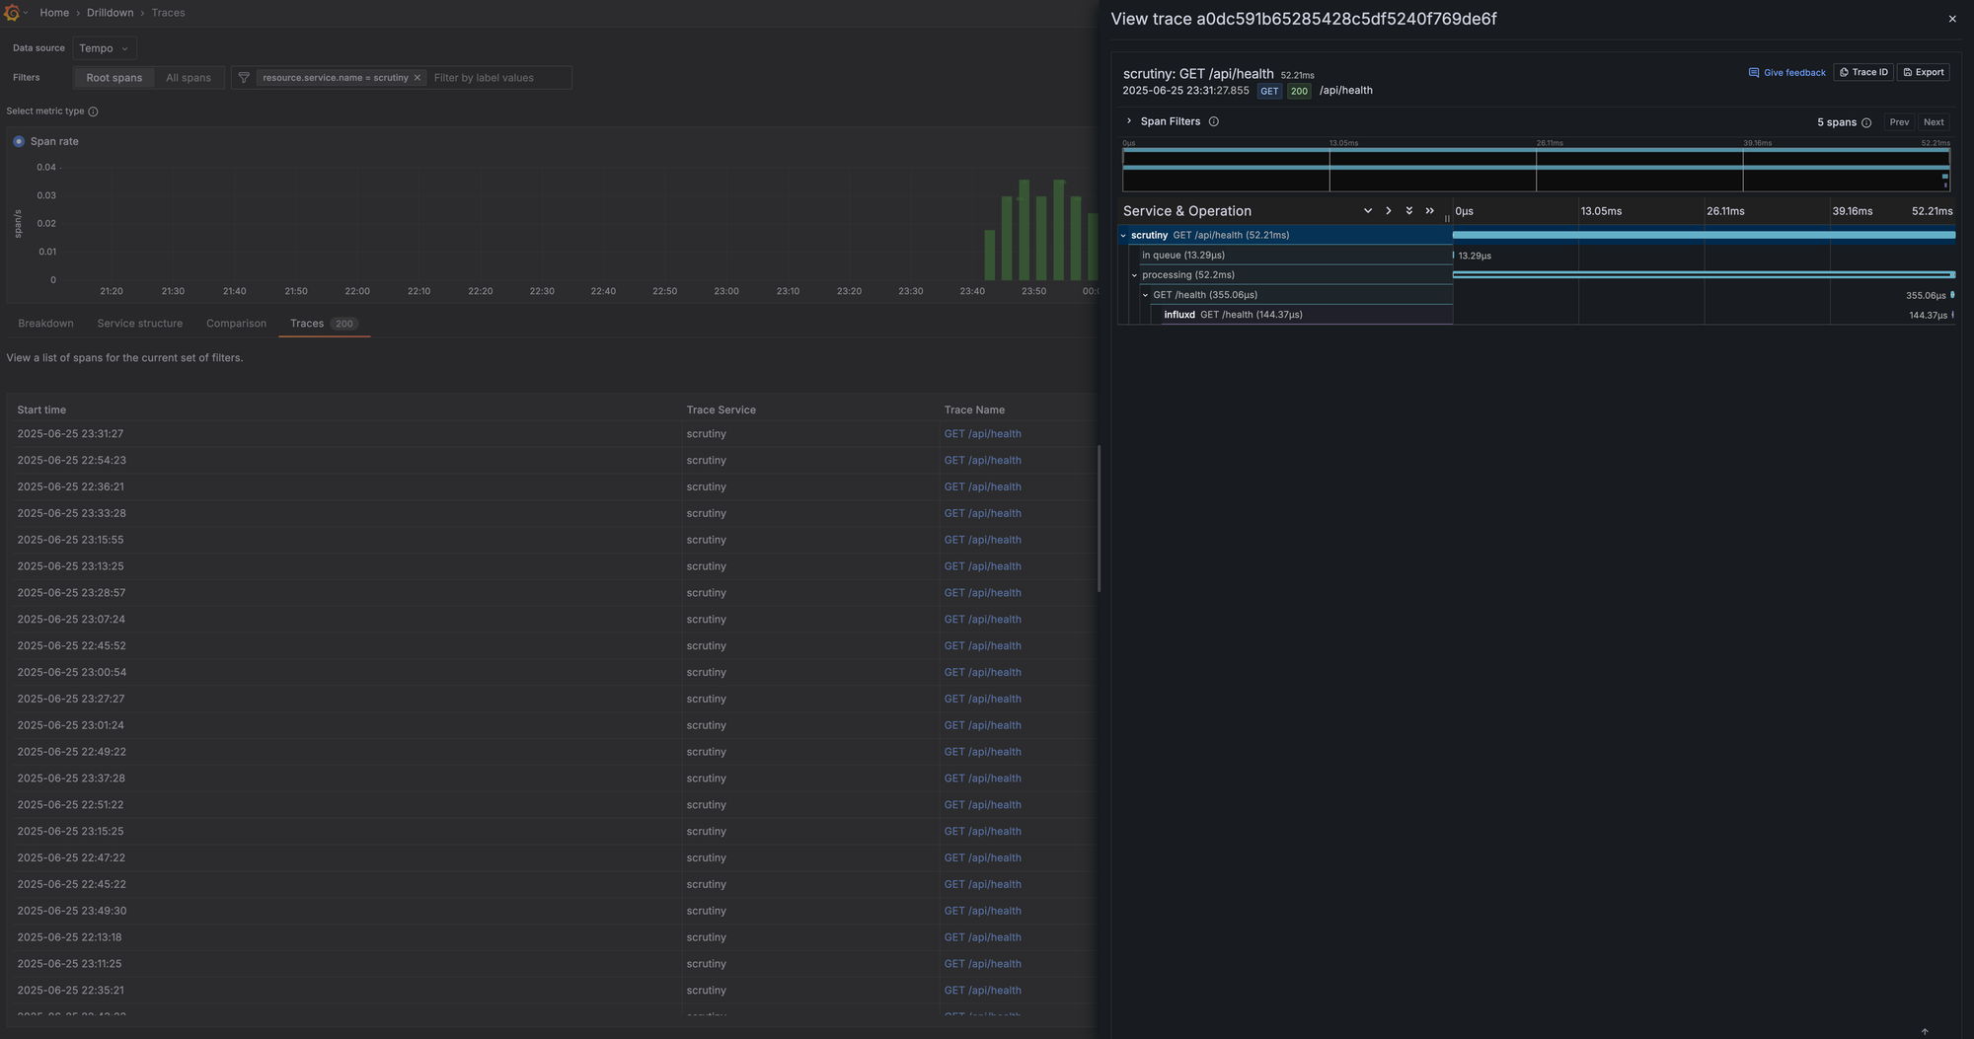Click the column resize handle in trace header
1974x1039 pixels.
[1448, 218]
